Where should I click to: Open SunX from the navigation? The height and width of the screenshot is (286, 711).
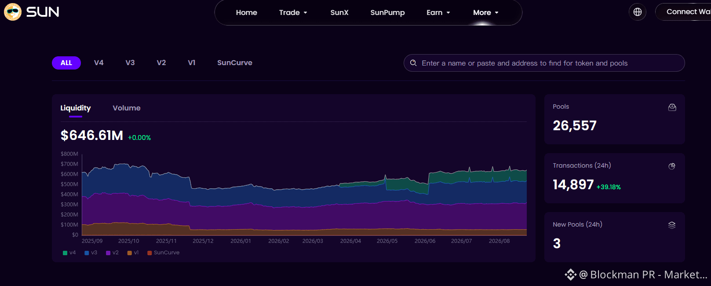point(339,12)
